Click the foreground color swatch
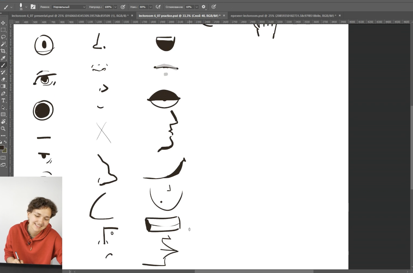The image size is (413, 273). click(2, 148)
